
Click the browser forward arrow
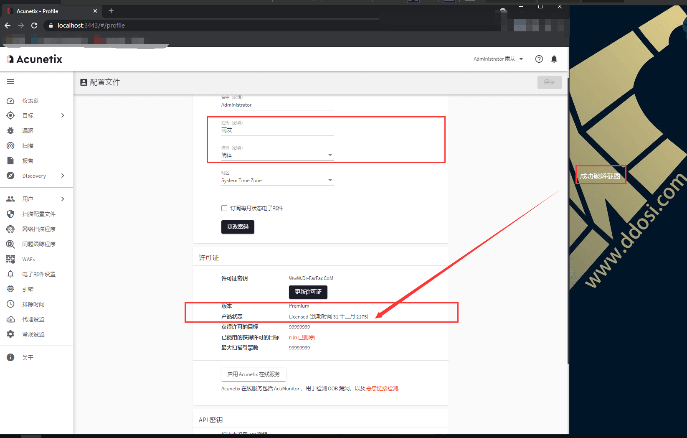(x=21, y=25)
